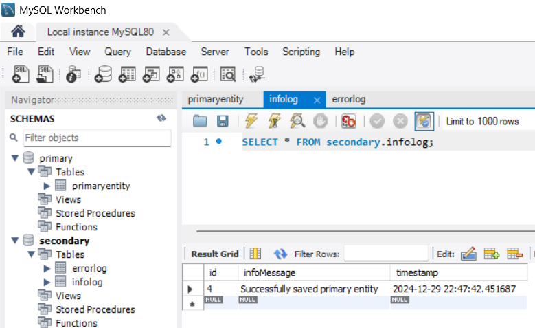This screenshot has width=535, height=328.
Task: Roll back the current transaction
Action: tap(400, 121)
